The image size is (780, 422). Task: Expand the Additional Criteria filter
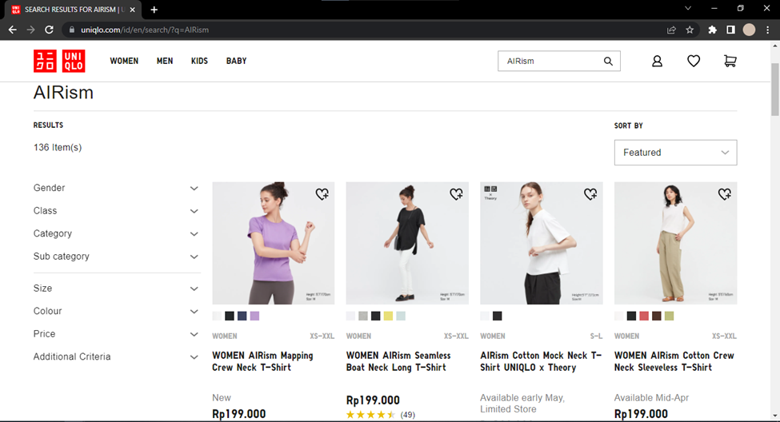(x=116, y=357)
